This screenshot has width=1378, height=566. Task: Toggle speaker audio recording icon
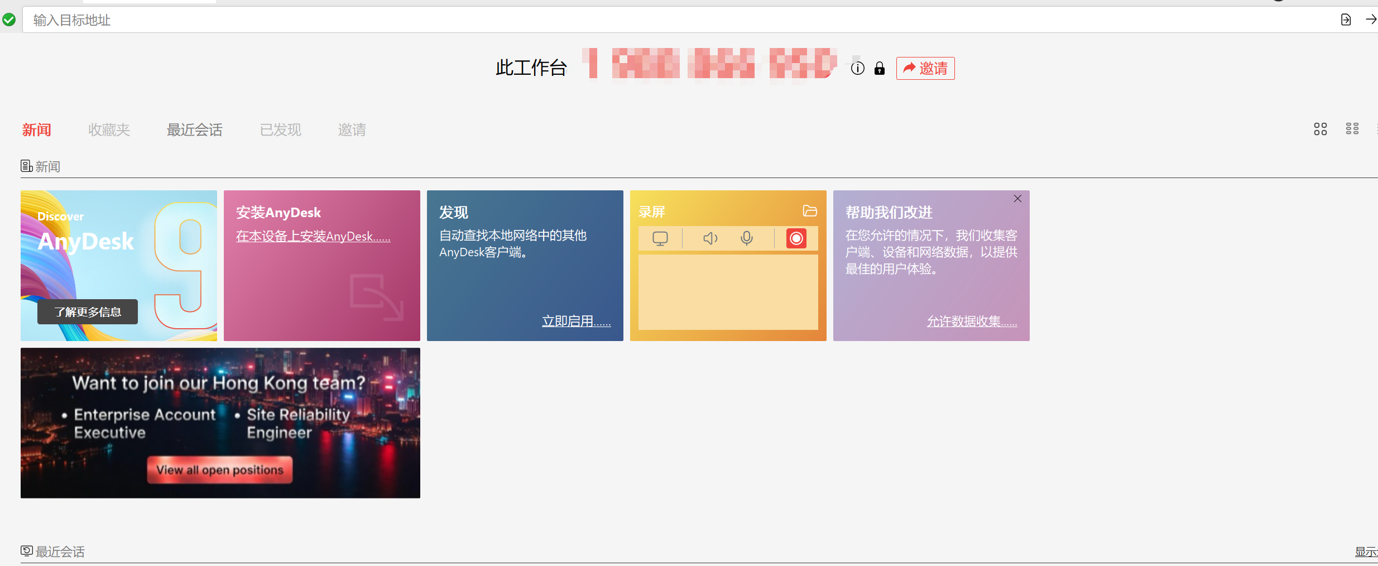pos(710,239)
